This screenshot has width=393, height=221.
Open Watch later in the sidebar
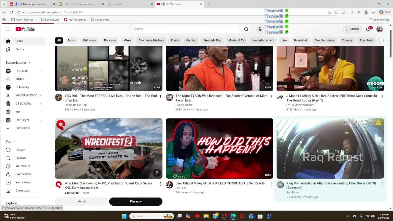(23, 166)
